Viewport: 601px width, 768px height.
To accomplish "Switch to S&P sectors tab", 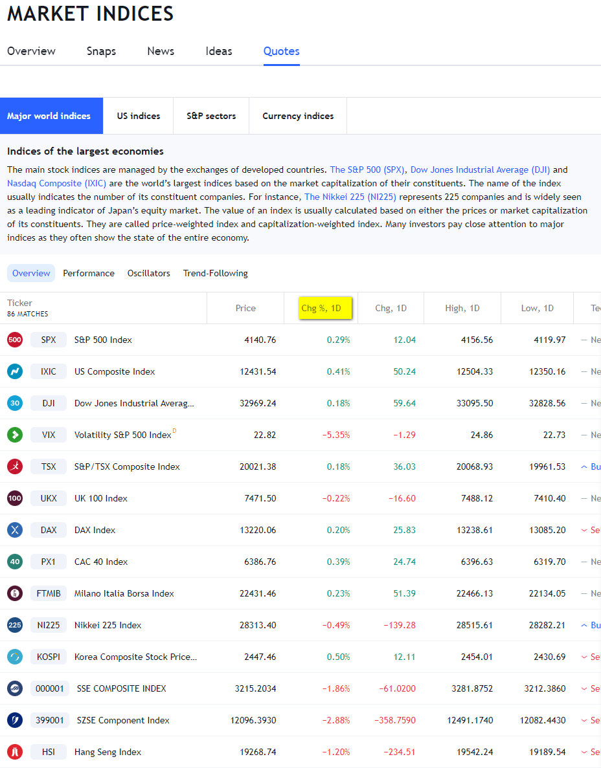I will (x=211, y=116).
